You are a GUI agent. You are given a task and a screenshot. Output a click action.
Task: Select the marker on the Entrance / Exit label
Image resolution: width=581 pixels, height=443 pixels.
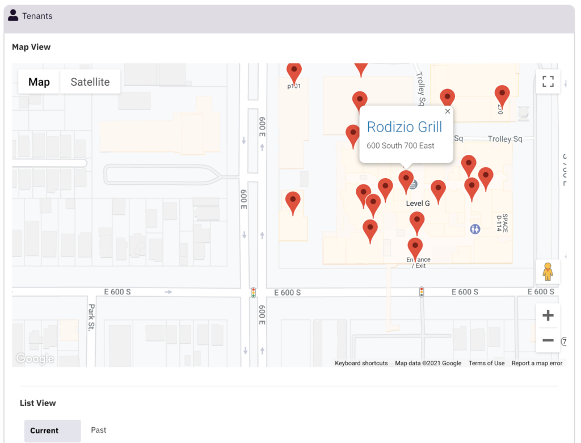[x=415, y=250]
